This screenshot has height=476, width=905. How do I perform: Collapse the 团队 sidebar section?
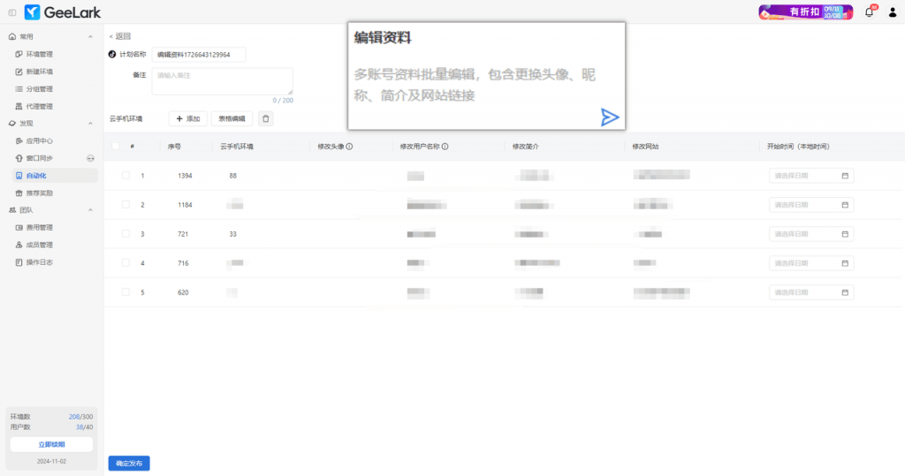pos(90,210)
